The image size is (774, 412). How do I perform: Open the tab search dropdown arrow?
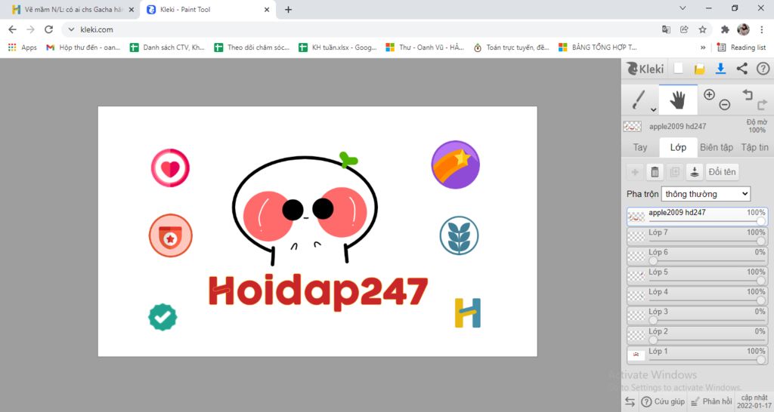[x=683, y=8]
